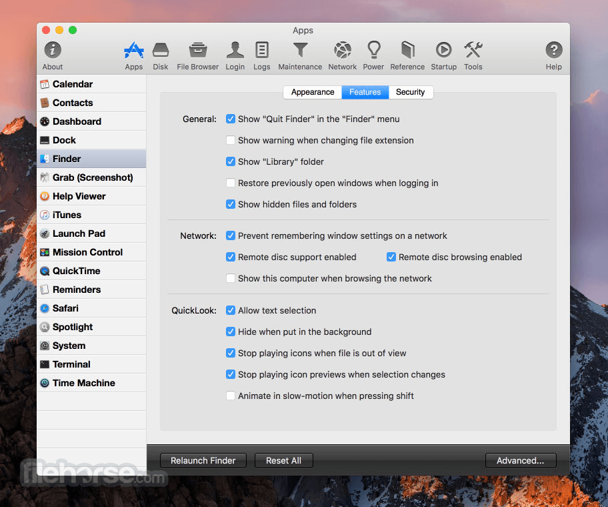Screen dimensions: 608x507
Task: Open Help Viewer settings in sidebar
Action: click(x=91, y=196)
